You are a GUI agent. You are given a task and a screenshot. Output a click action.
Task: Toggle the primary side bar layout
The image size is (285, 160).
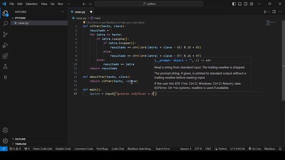pos(234,4)
